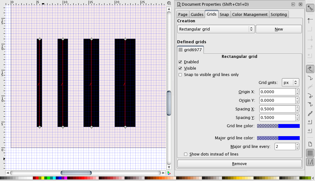Select the Grids tab
Viewport: 315px width, 181px height.
pyautogui.click(x=211, y=14)
